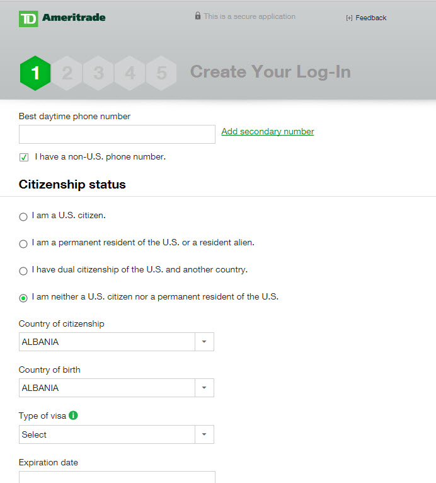Click the Type of visa info icon
436x483 pixels.
pyautogui.click(x=74, y=416)
